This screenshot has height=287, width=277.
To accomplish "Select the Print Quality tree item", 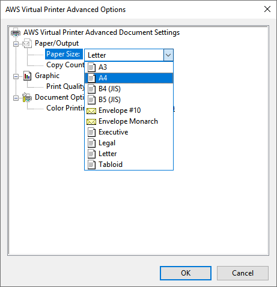I will [x=65, y=86].
